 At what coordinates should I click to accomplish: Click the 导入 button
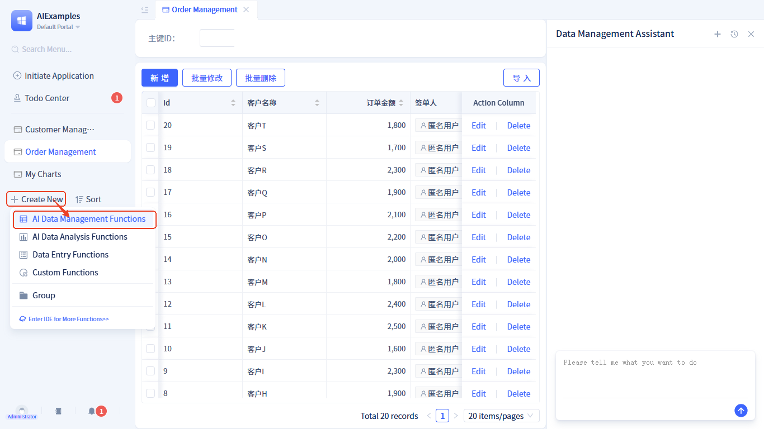(x=521, y=78)
